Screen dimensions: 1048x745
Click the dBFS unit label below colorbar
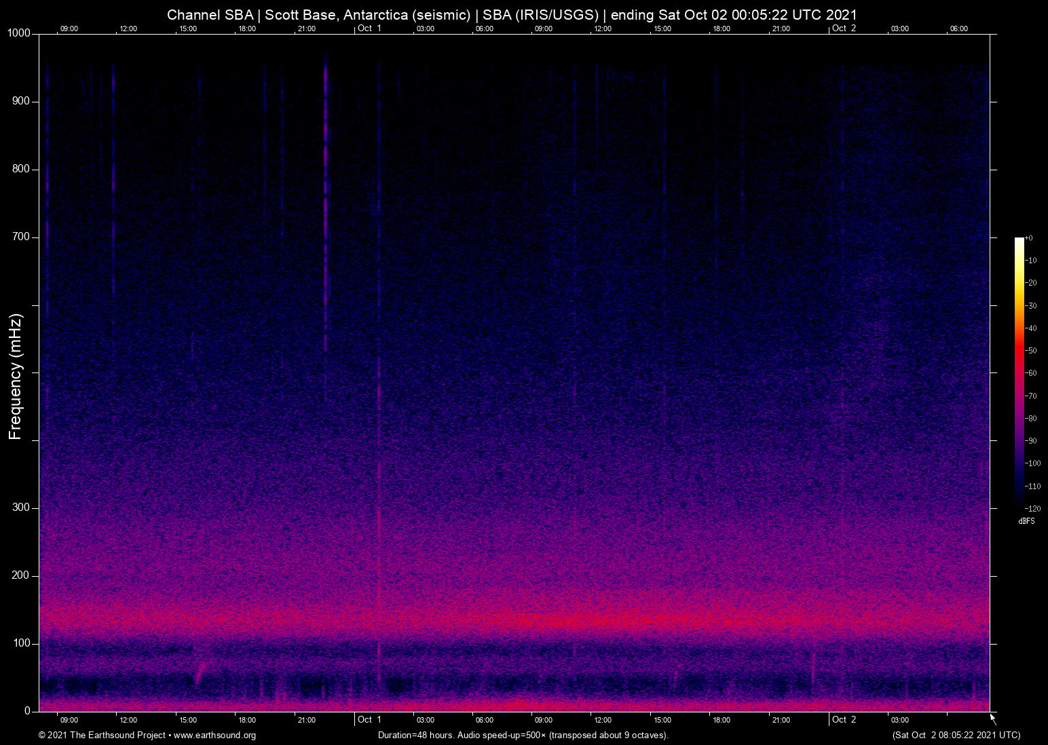coord(1026,521)
